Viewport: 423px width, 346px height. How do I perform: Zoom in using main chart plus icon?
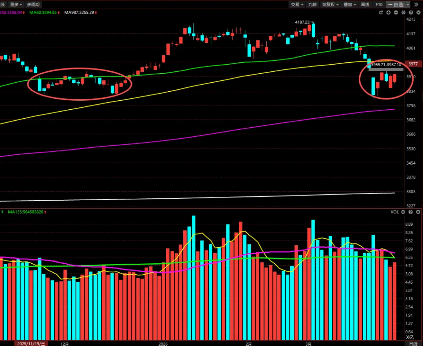click(x=389, y=13)
